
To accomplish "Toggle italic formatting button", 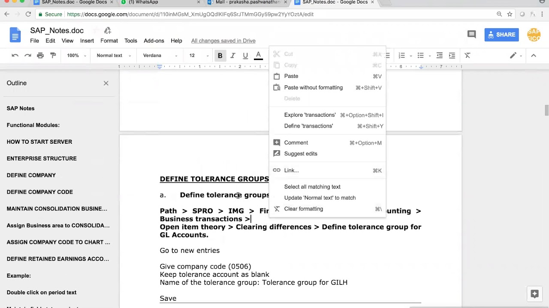I will 233,56.
